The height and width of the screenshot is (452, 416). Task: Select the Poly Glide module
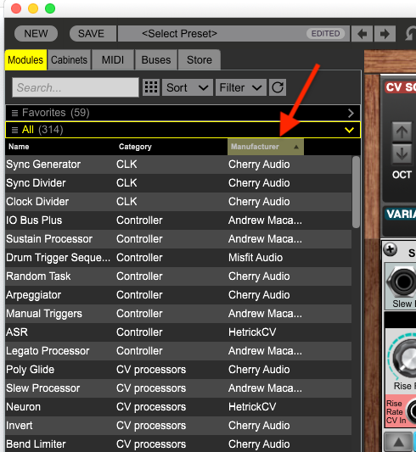(178, 370)
